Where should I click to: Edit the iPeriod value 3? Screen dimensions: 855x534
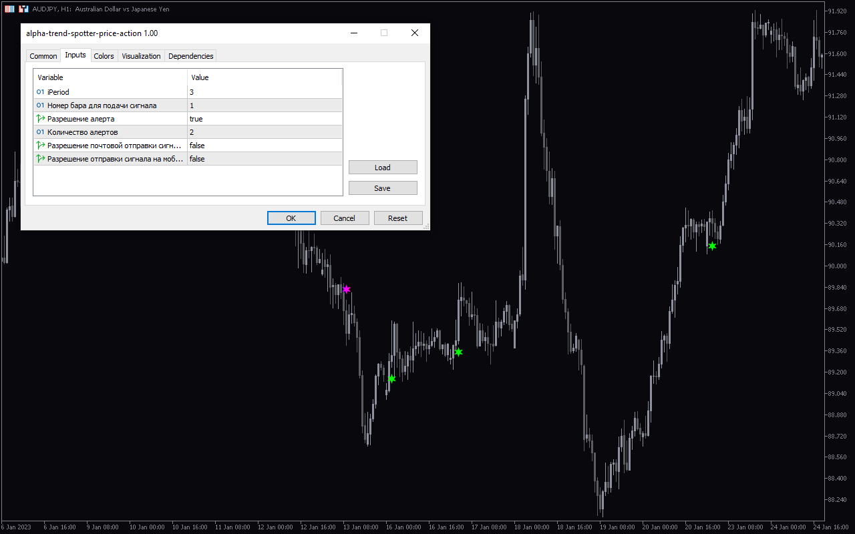(265, 92)
